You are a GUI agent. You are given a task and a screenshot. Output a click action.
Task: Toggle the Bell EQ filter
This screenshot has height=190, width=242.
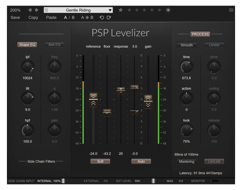pyautogui.click(x=55, y=45)
